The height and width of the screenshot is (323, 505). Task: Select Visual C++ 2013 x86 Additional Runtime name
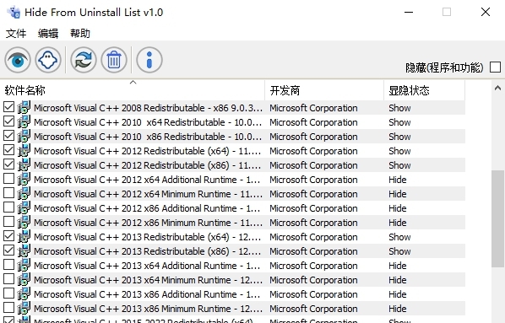tap(147, 294)
